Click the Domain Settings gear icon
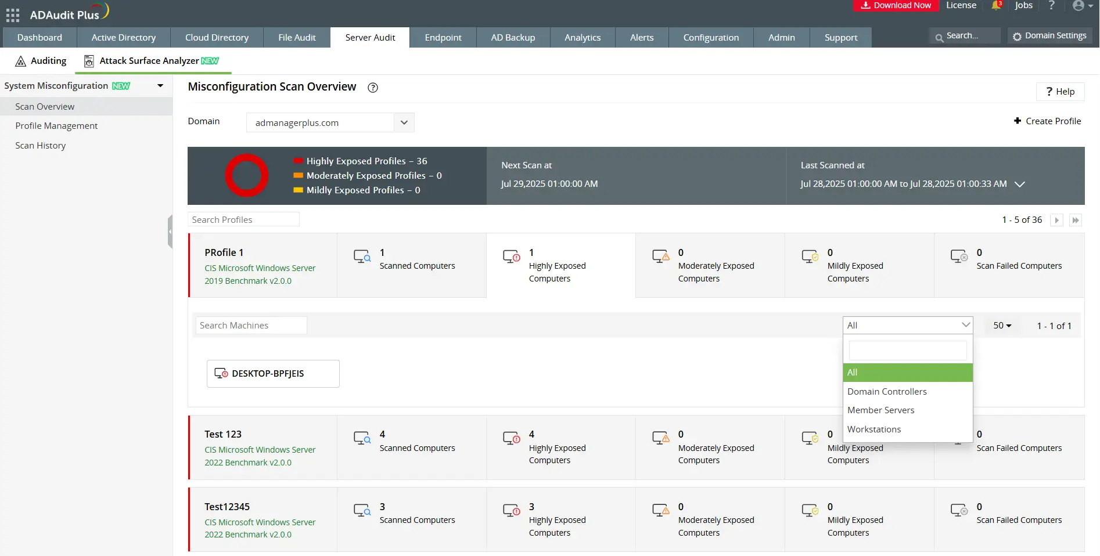Screen dimensions: 1100x556 pos(1017,37)
